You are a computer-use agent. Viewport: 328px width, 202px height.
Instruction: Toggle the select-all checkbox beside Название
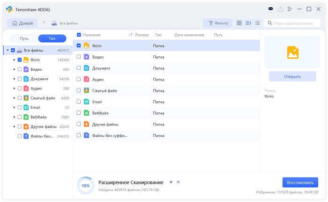78,35
